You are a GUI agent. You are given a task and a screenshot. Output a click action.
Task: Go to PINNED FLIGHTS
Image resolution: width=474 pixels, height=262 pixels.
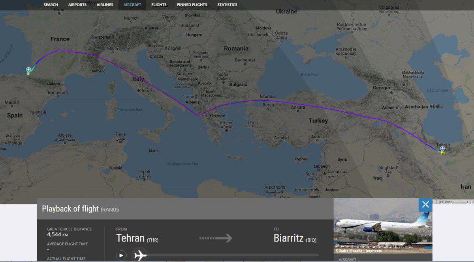(x=192, y=5)
